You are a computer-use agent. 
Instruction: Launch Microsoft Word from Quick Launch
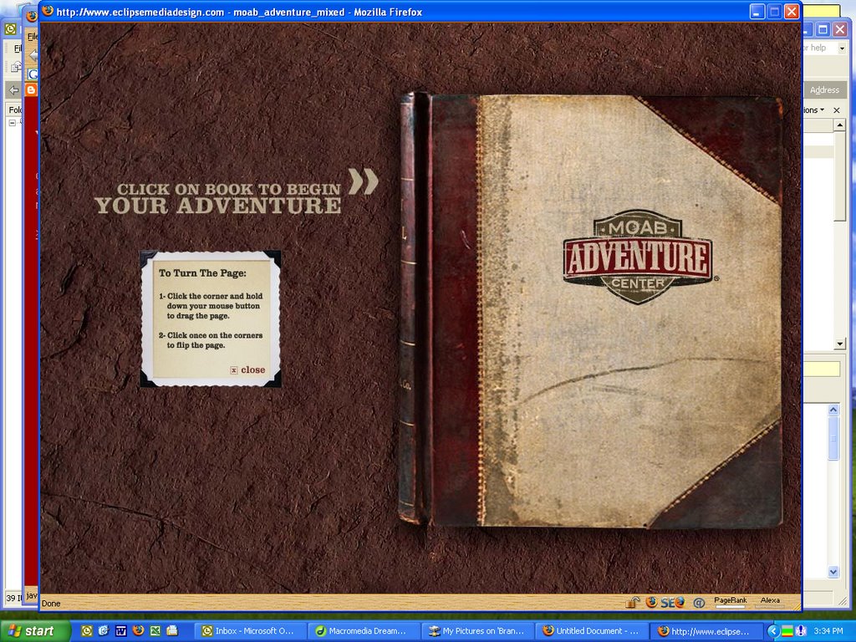click(120, 631)
